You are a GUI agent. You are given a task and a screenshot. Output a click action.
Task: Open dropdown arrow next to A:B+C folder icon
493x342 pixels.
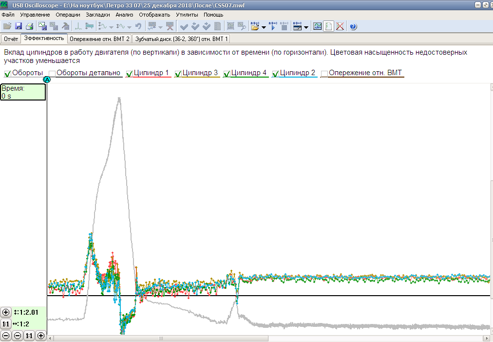264,27
